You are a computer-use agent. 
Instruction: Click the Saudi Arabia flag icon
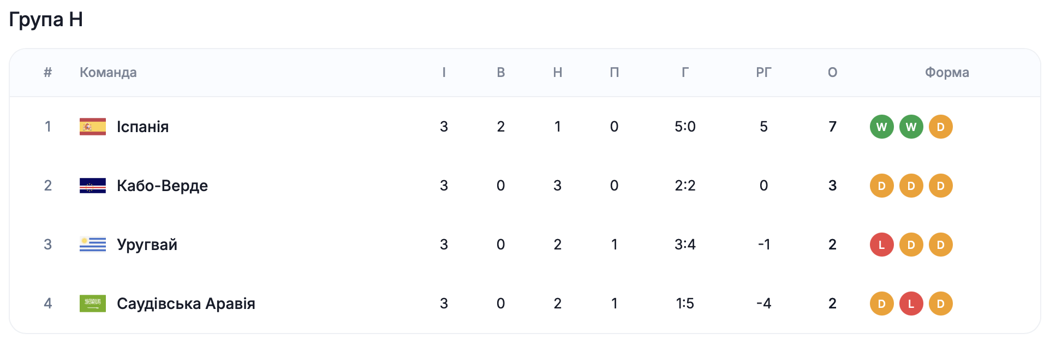[x=93, y=304]
